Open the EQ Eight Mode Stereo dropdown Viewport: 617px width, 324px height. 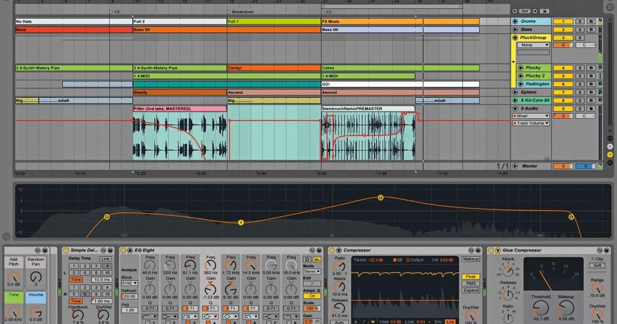click(x=312, y=271)
